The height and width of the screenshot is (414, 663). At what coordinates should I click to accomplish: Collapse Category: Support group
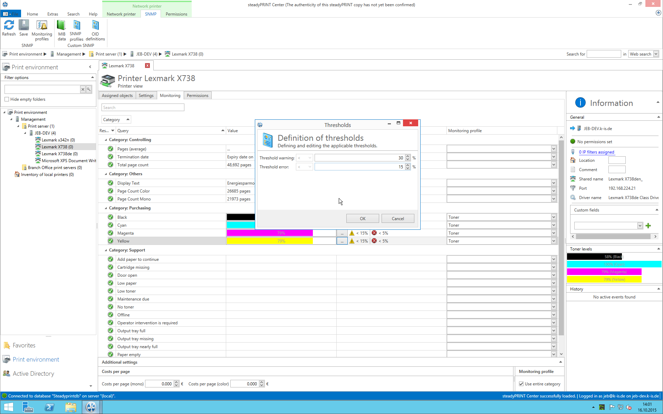point(106,250)
